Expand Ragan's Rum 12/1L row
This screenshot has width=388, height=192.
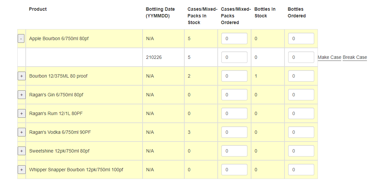[x=21, y=113]
